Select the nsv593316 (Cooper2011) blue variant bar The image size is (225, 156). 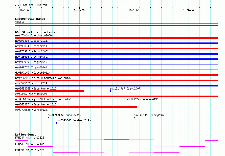(x=116, y=43)
